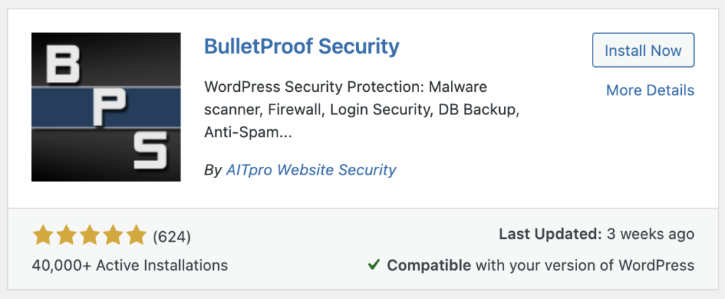Click the third gold rating star
The image size is (725, 299).
pos(90,235)
